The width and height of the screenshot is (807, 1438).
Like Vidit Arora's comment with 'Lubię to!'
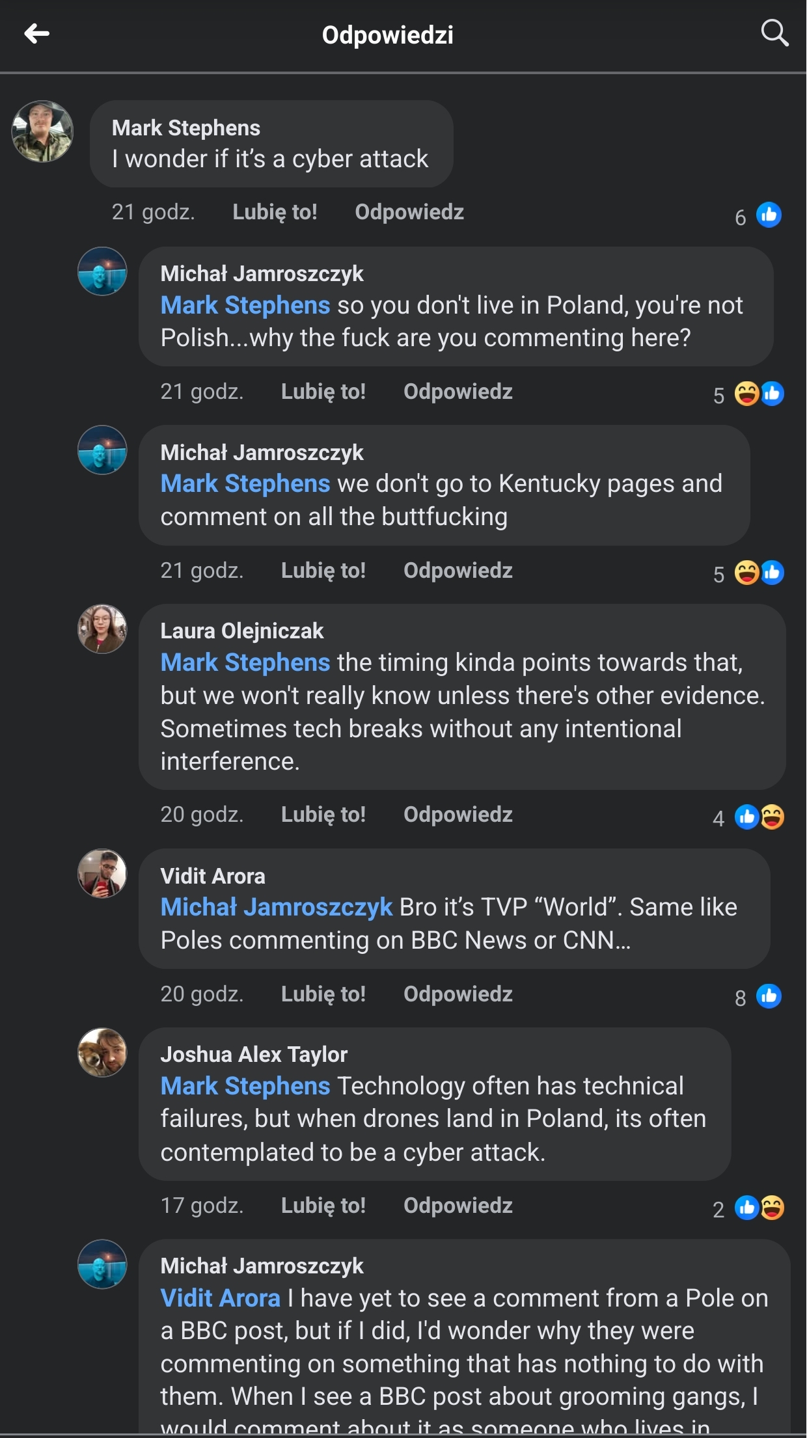pos(323,994)
